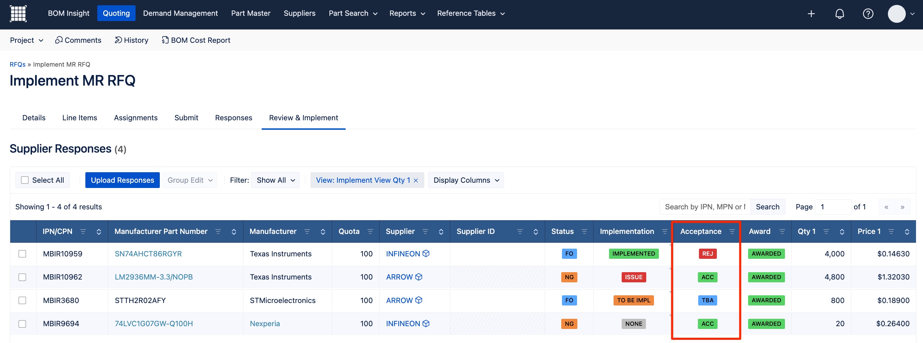The image size is (923, 343).
Task: Sort the Qty 1 column
Action: coord(842,231)
